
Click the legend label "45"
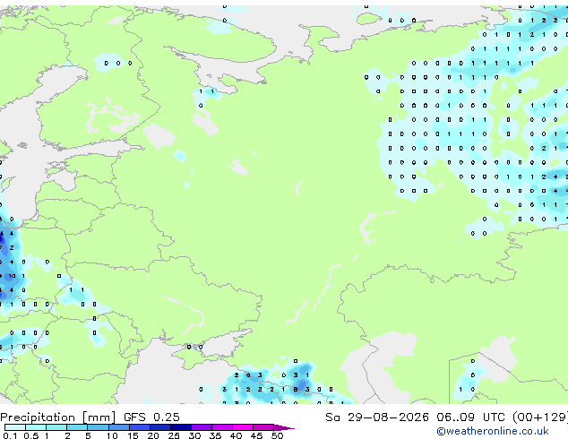point(256,435)
